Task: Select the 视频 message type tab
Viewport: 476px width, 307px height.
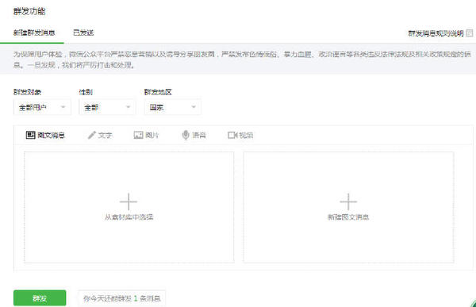Action: click(x=240, y=135)
